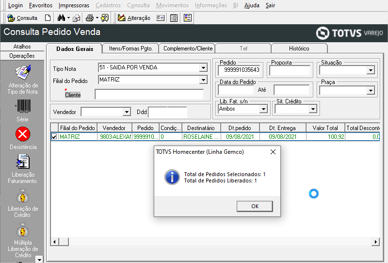Switch to Complemento/Cliente tab
The width and height of the screenshot is (388, 263).
click(x=188, y=49)
